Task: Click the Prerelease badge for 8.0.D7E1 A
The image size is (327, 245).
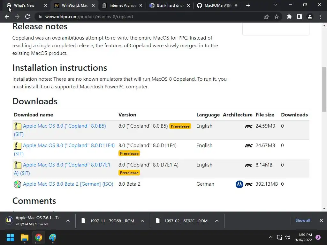Action: click(x=129, y=173)
